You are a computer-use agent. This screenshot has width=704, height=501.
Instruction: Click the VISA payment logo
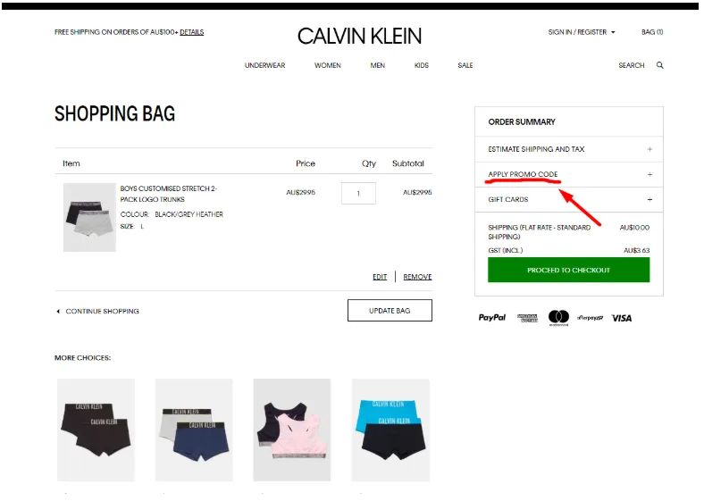[622, 318]
